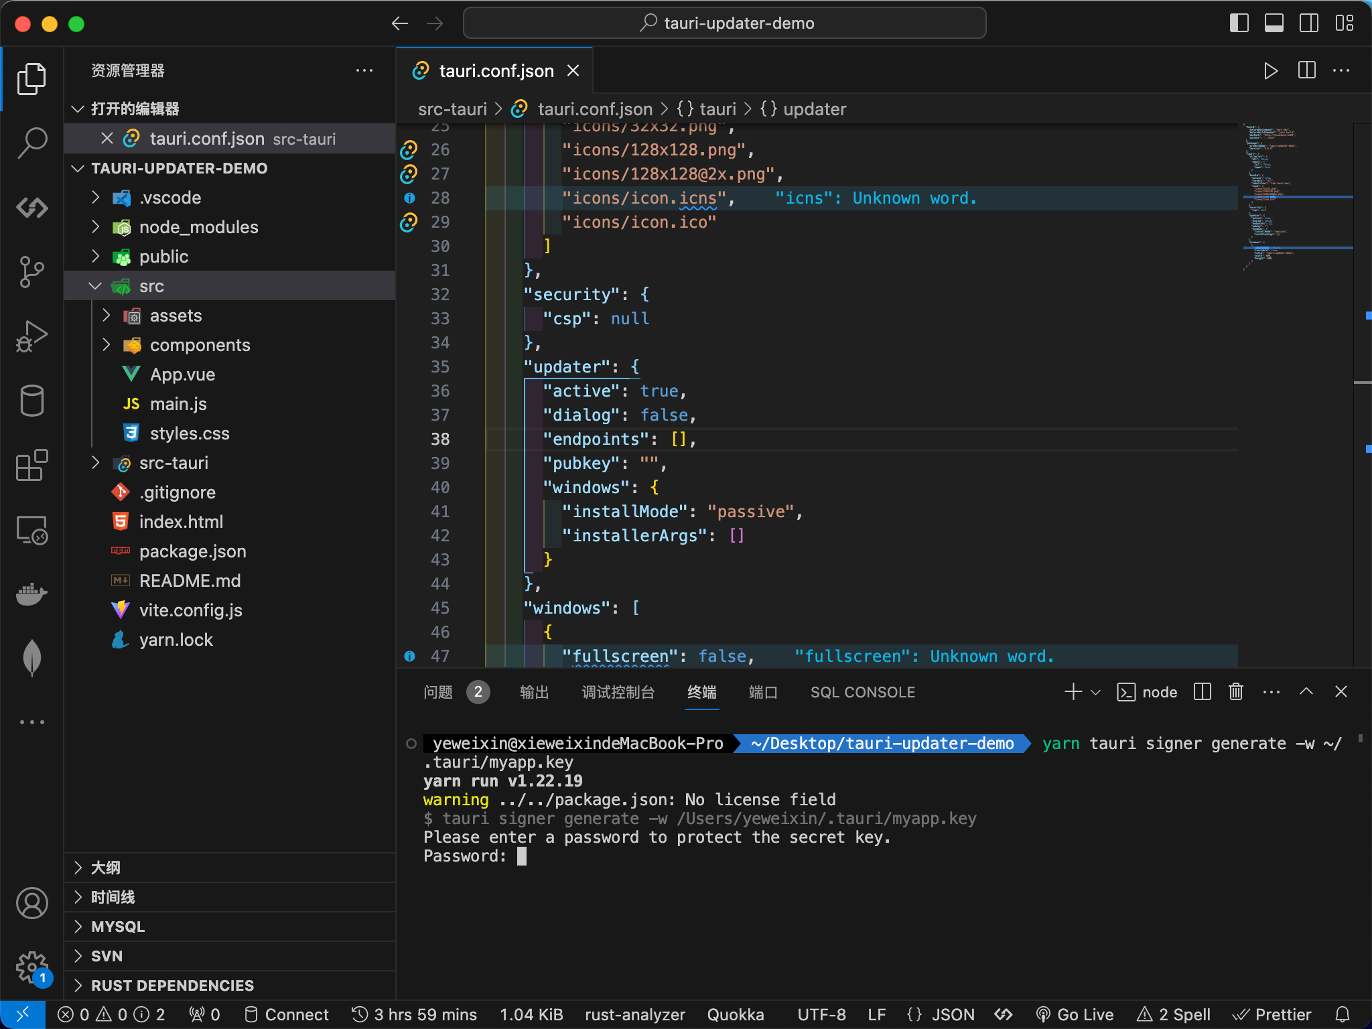Expand the assets folder

(107, 315)
